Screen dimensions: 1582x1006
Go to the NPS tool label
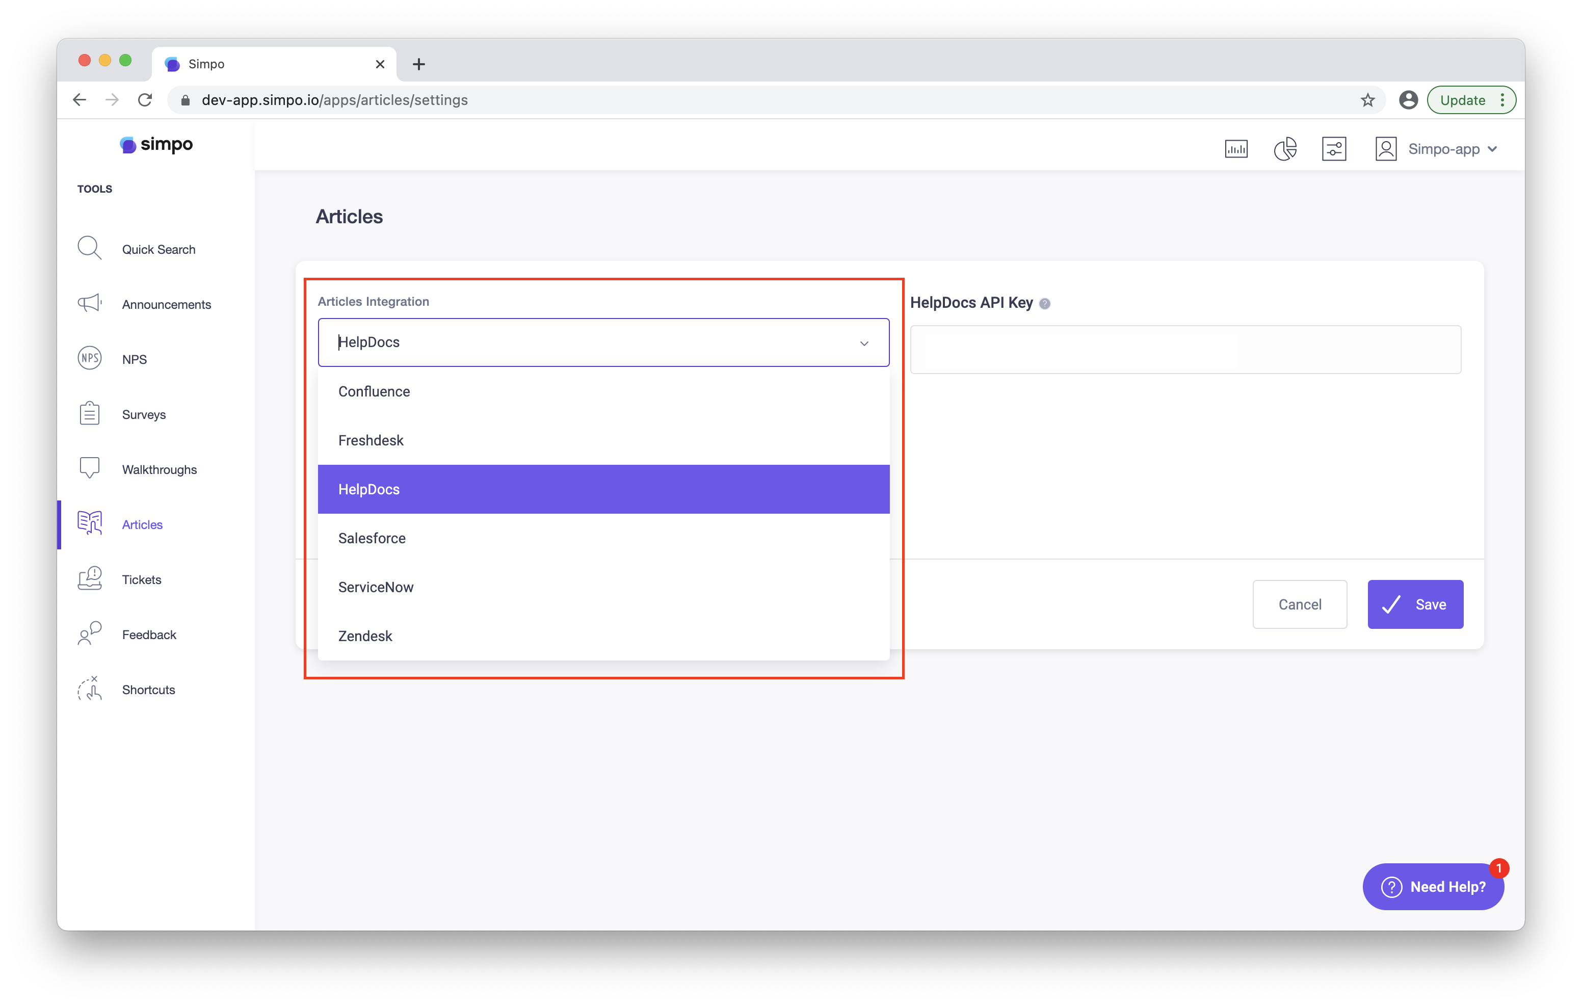(134, 359)
